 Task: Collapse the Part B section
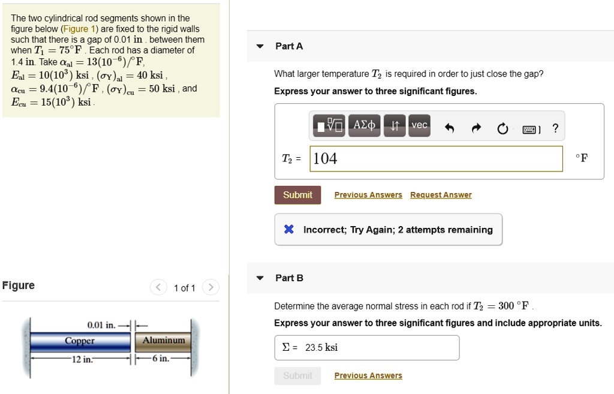pyautogui.click(x=259, y=278)
